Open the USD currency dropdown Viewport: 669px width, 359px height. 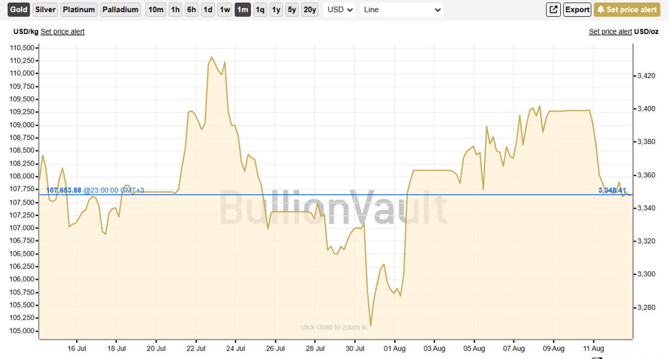pyautogui.click(x=340, y=9)
